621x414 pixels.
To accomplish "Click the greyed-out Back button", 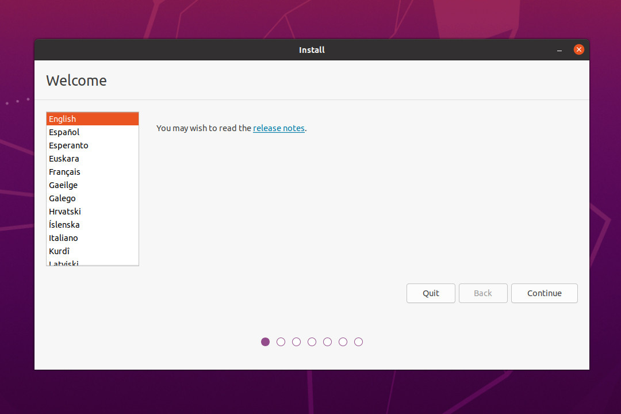I will [483, 293].
